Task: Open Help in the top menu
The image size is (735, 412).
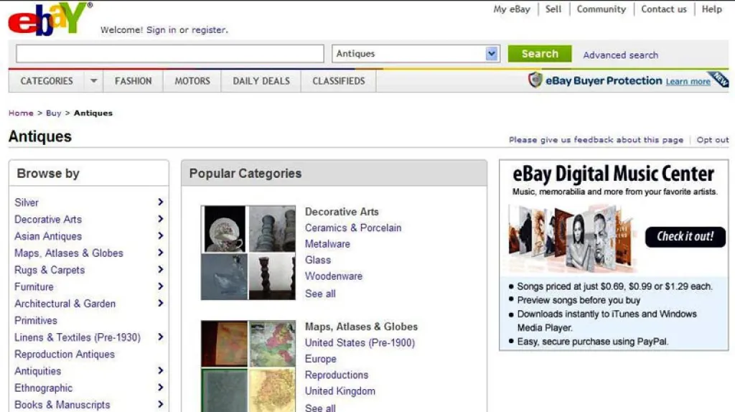Action: 711,9
